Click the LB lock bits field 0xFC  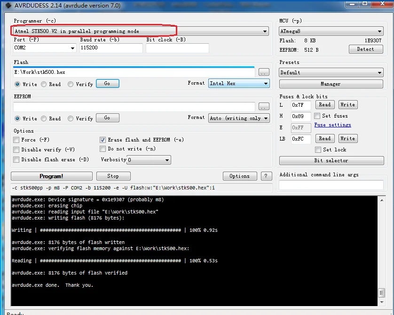coord(301,139)
